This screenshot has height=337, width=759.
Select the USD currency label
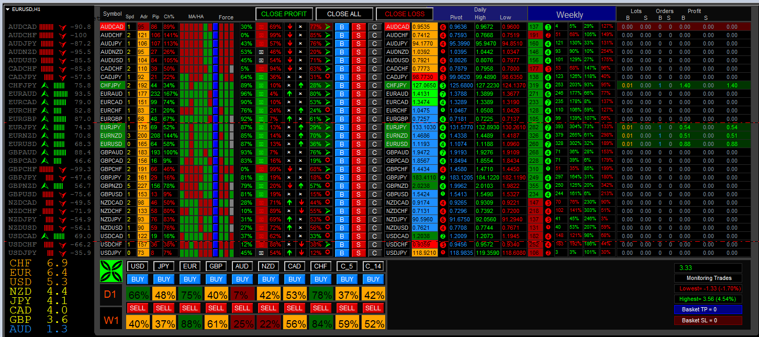138,266
